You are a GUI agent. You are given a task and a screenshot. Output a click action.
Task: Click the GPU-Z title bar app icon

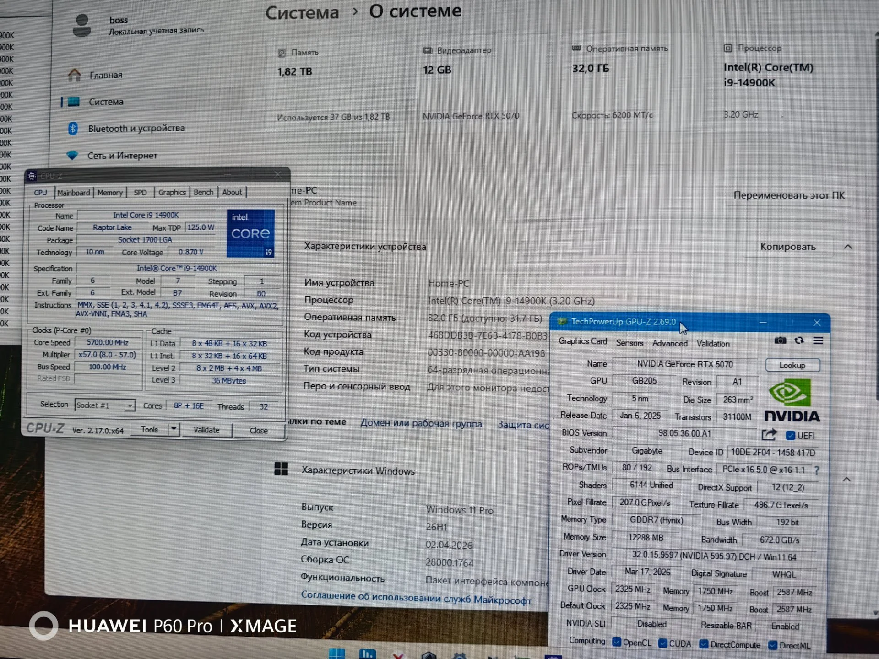coord(562,321)
